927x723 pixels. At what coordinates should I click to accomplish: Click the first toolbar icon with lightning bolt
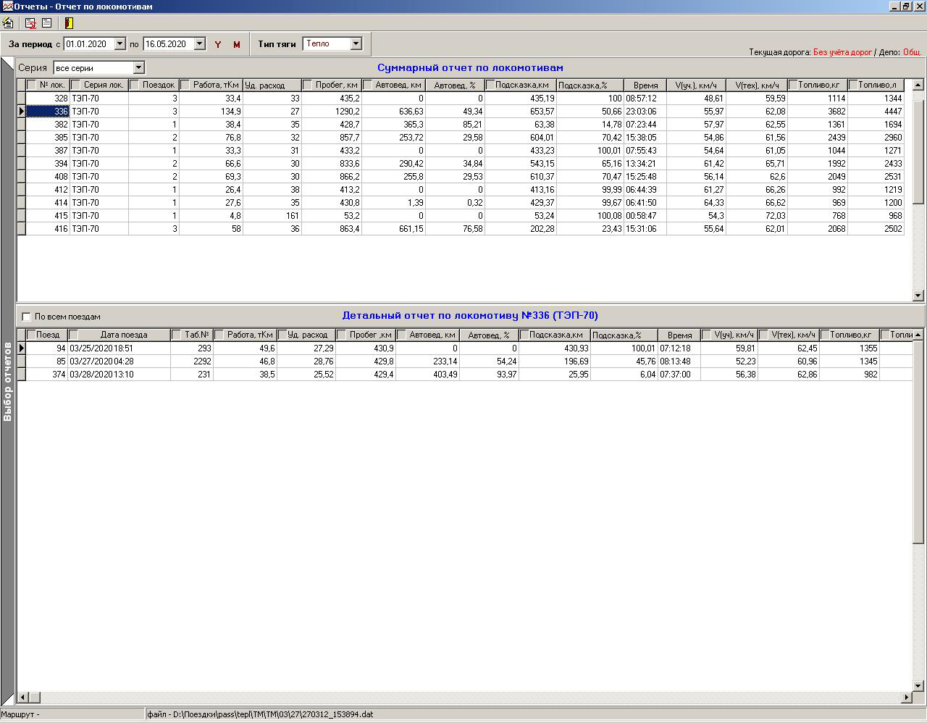pyautogui.click(x=8, y=23)
